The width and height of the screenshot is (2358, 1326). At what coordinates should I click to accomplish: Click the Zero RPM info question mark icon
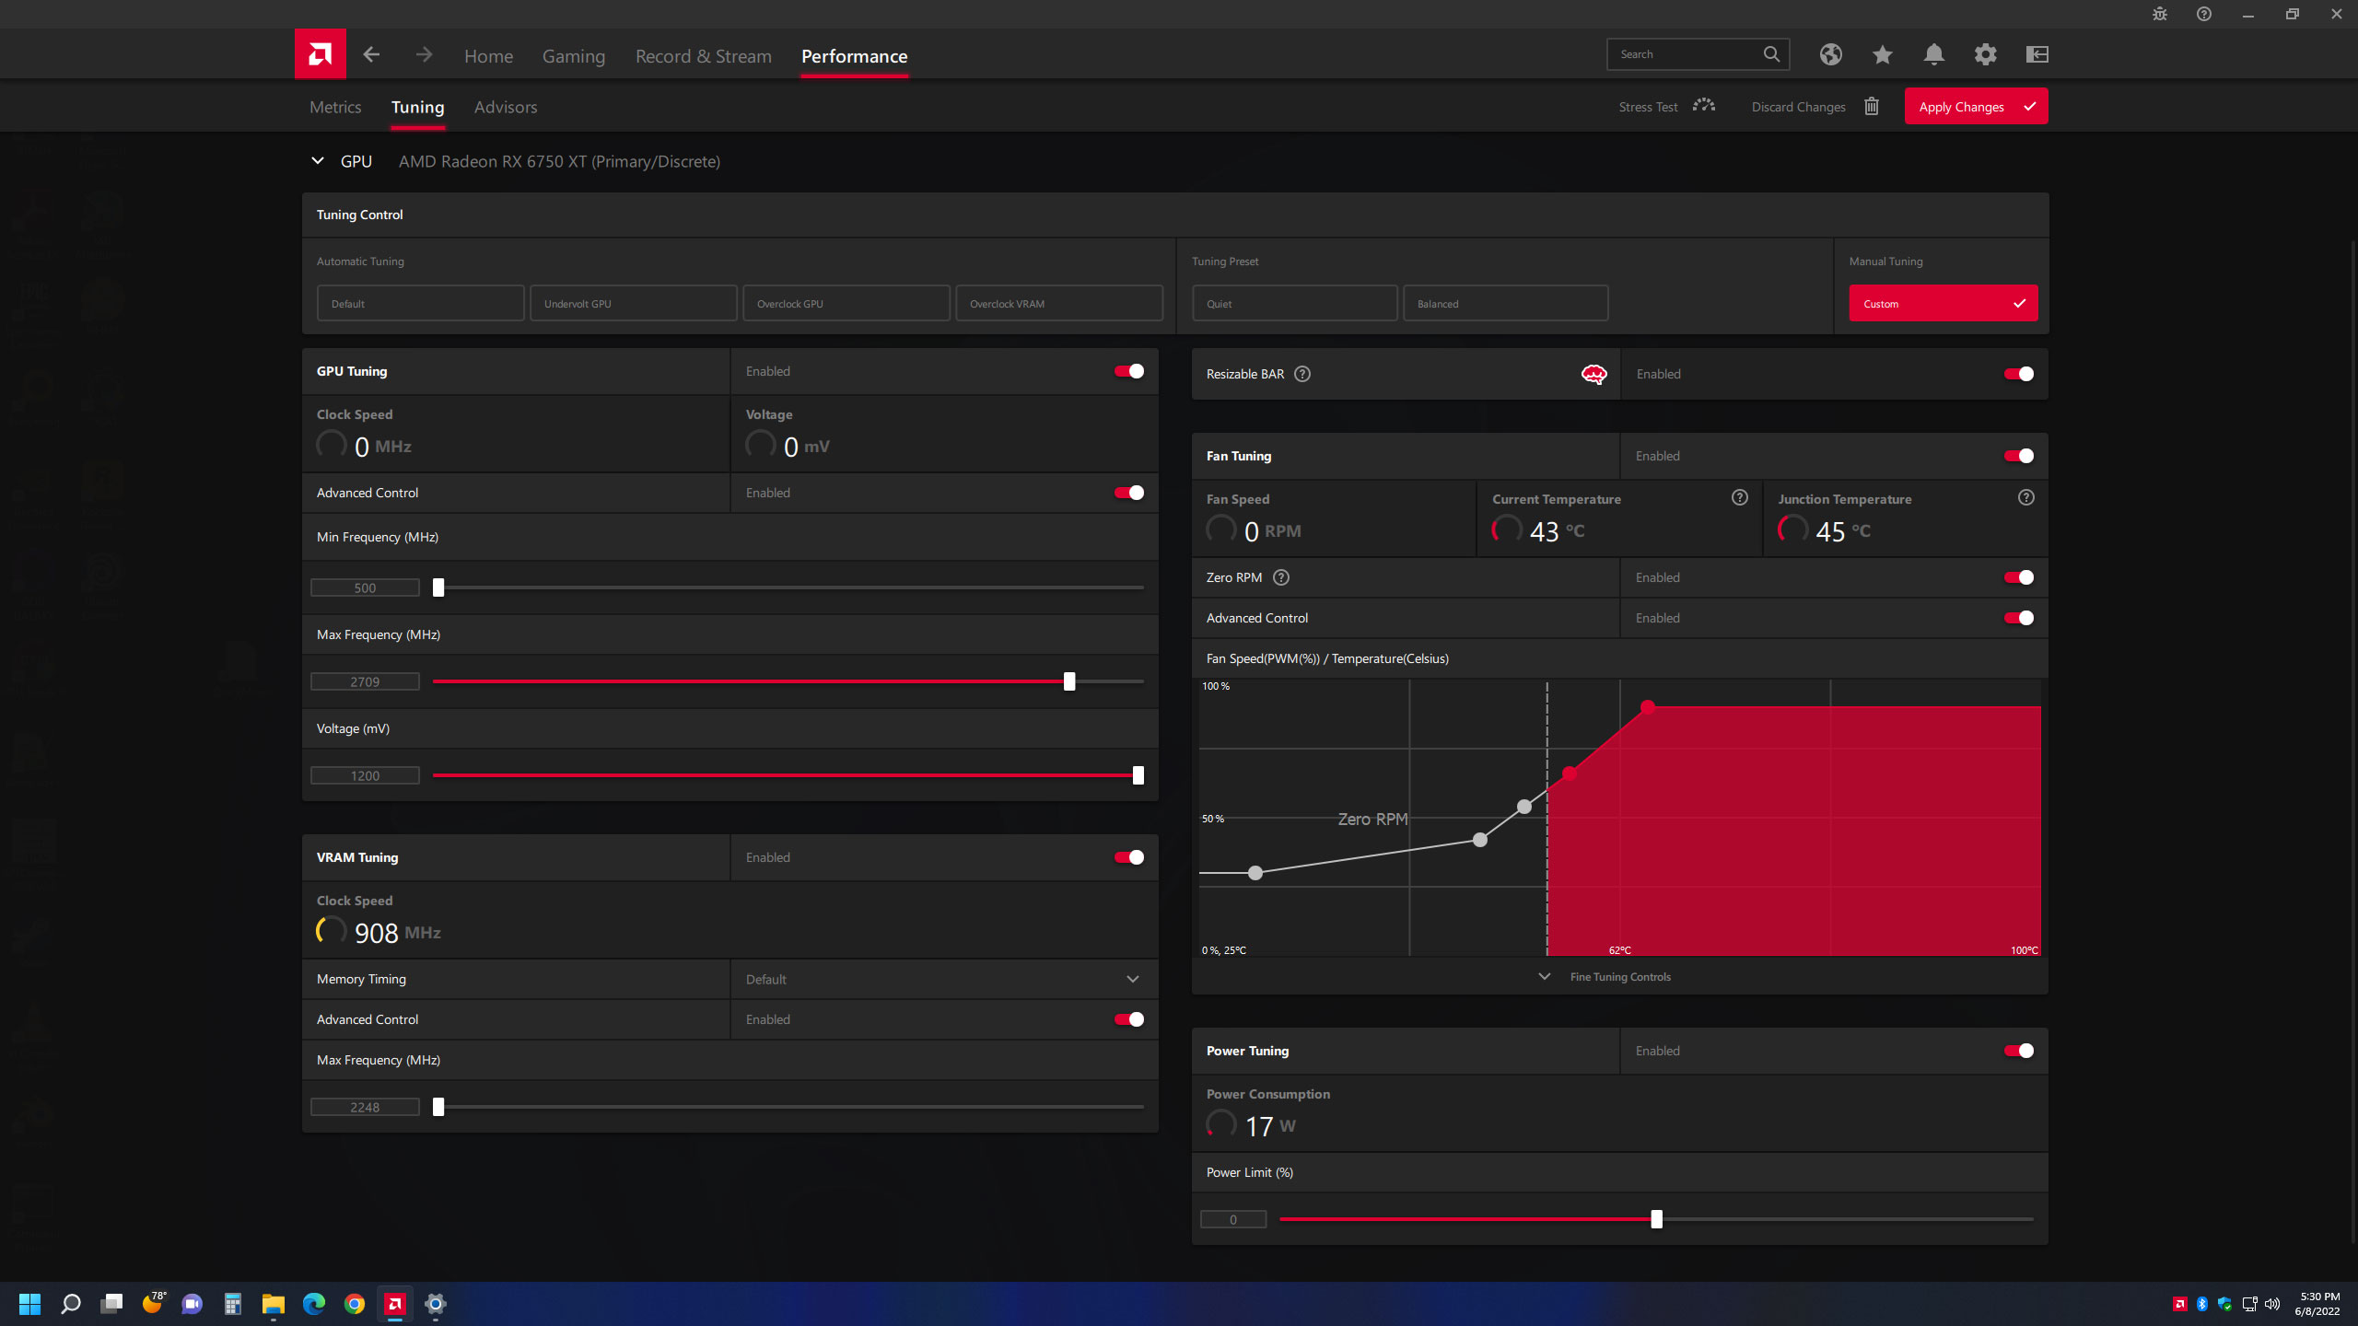click(1283, 576)
